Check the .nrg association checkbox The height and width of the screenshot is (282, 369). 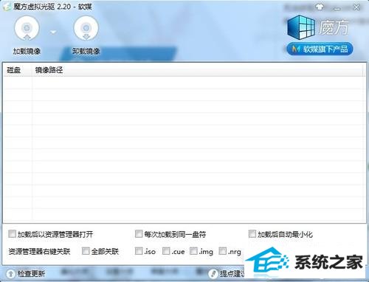pyautogui.click(x=223, y=251)
